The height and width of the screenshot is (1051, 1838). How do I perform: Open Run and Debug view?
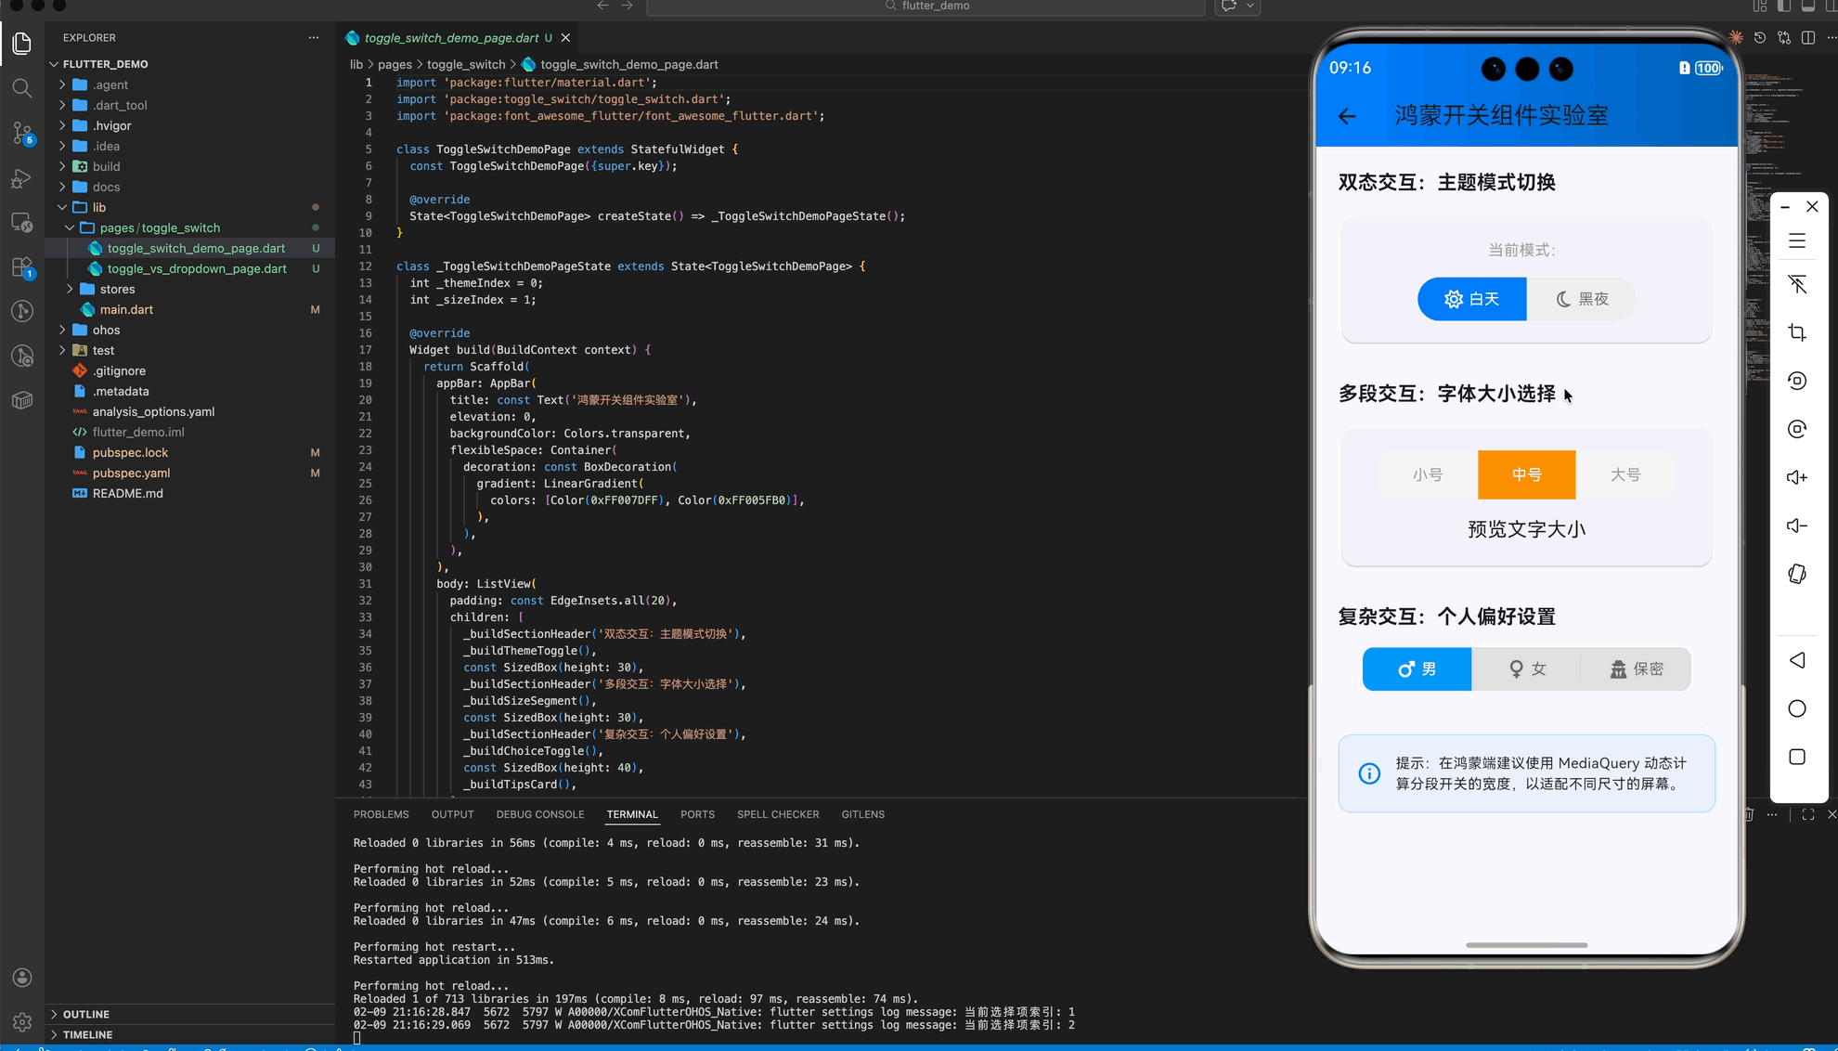(x=22, y=177)
